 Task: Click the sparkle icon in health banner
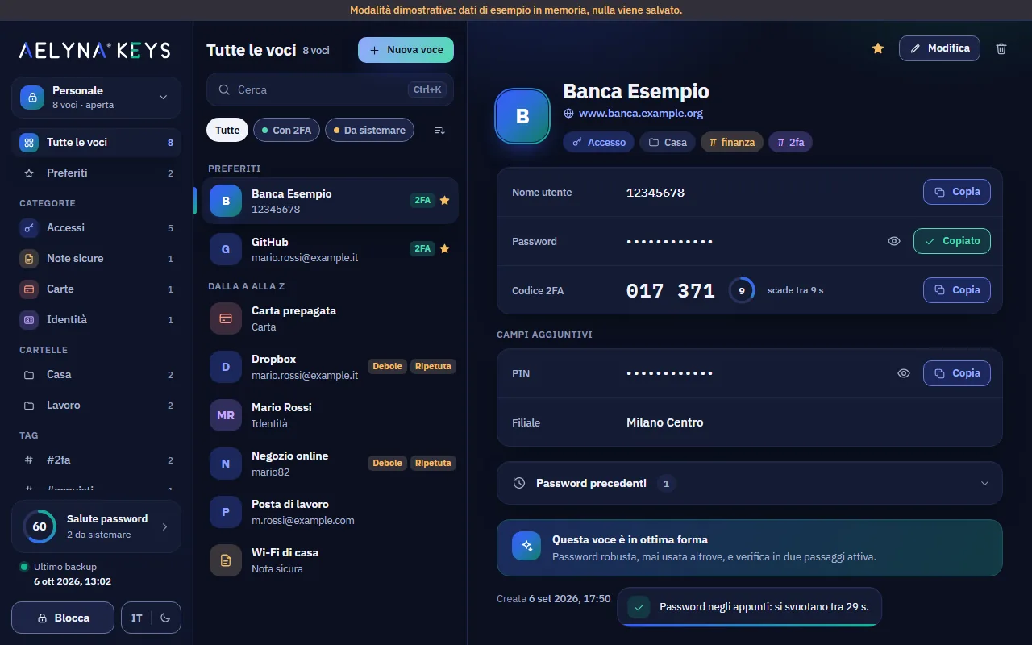pos(526,546)
